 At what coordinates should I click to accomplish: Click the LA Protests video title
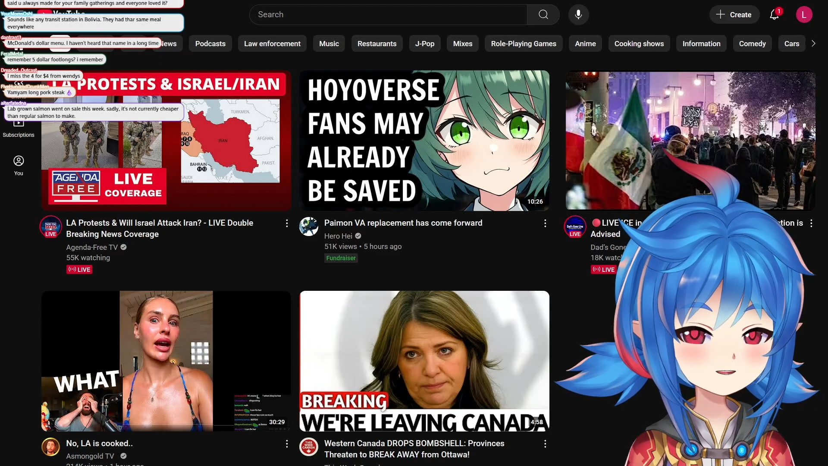160,228
